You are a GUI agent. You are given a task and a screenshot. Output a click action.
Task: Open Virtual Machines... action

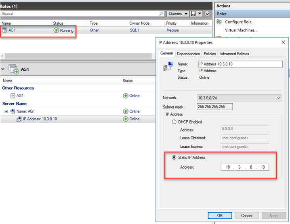pos(241,30)
